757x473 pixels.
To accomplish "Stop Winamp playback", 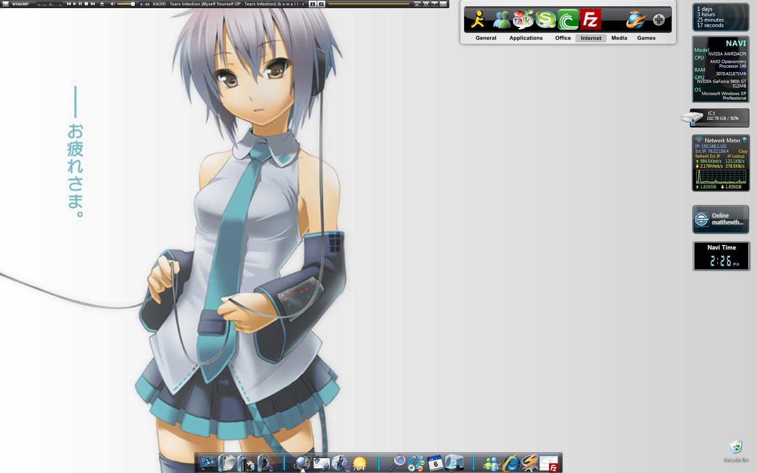I will 86,4.
